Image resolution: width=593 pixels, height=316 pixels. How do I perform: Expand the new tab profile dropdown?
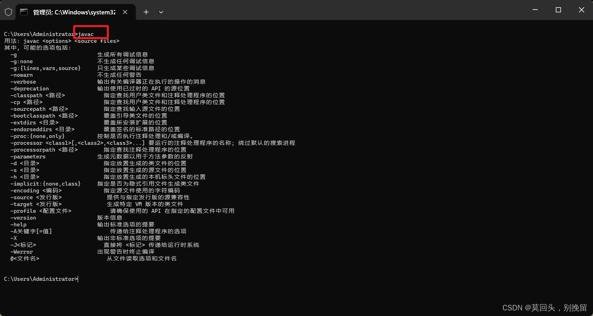click(161, 12)
